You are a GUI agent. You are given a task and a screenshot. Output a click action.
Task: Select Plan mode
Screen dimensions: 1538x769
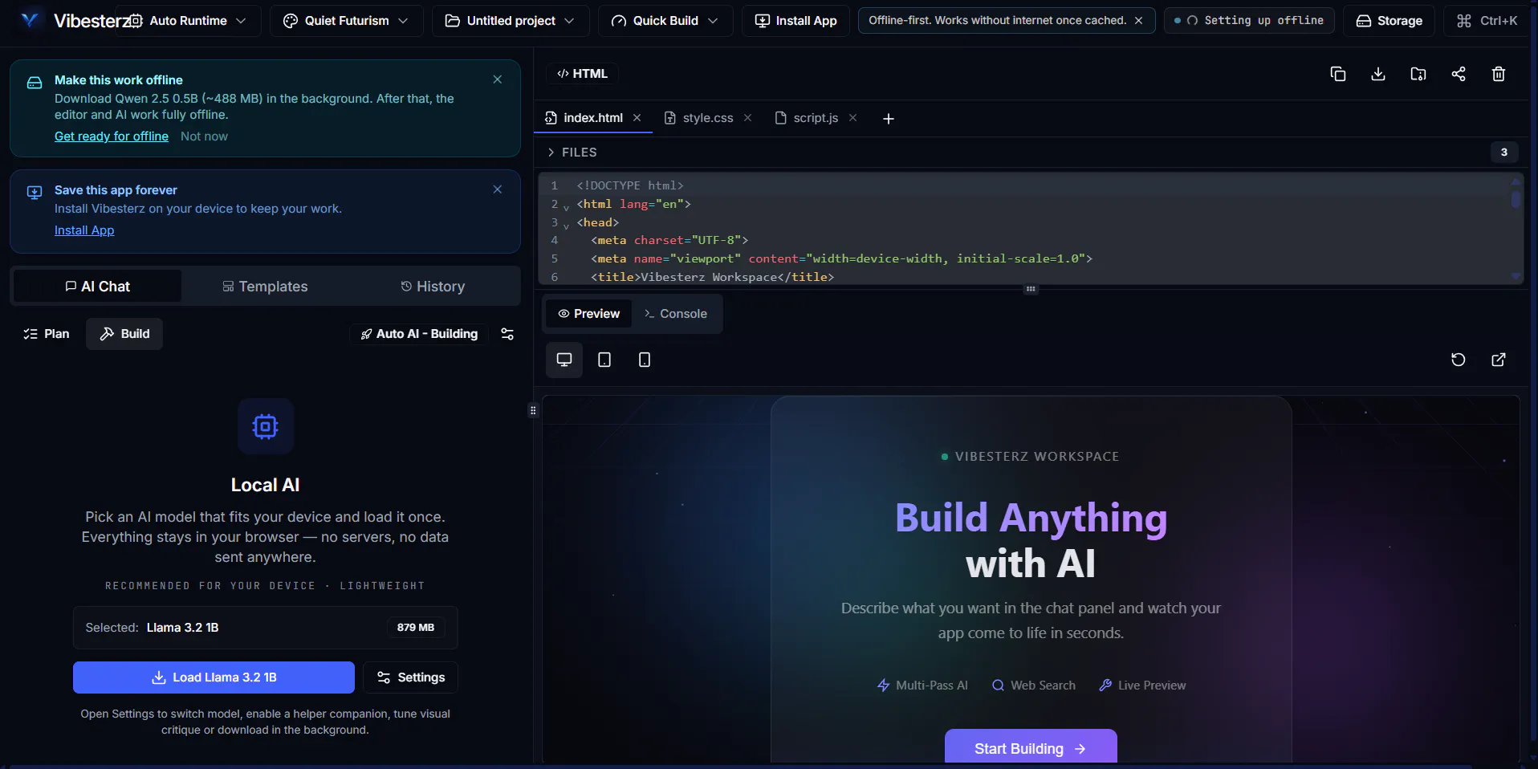coord(47,334)
